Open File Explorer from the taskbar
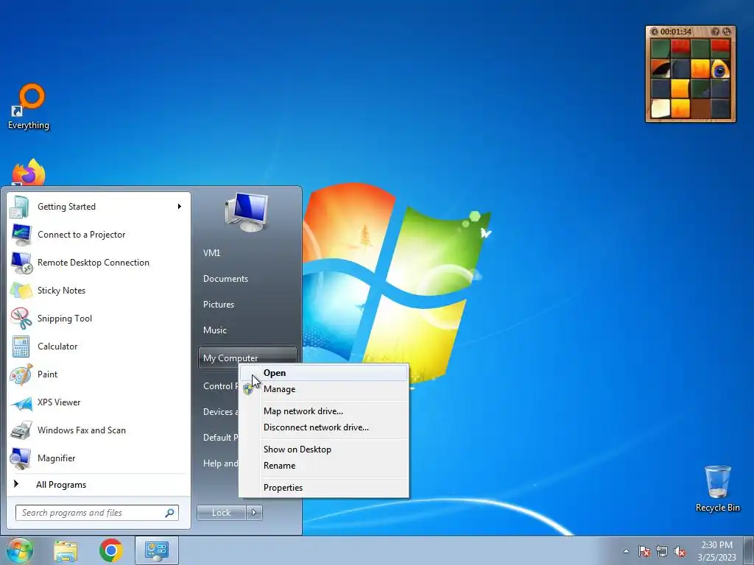 [66, 550]
